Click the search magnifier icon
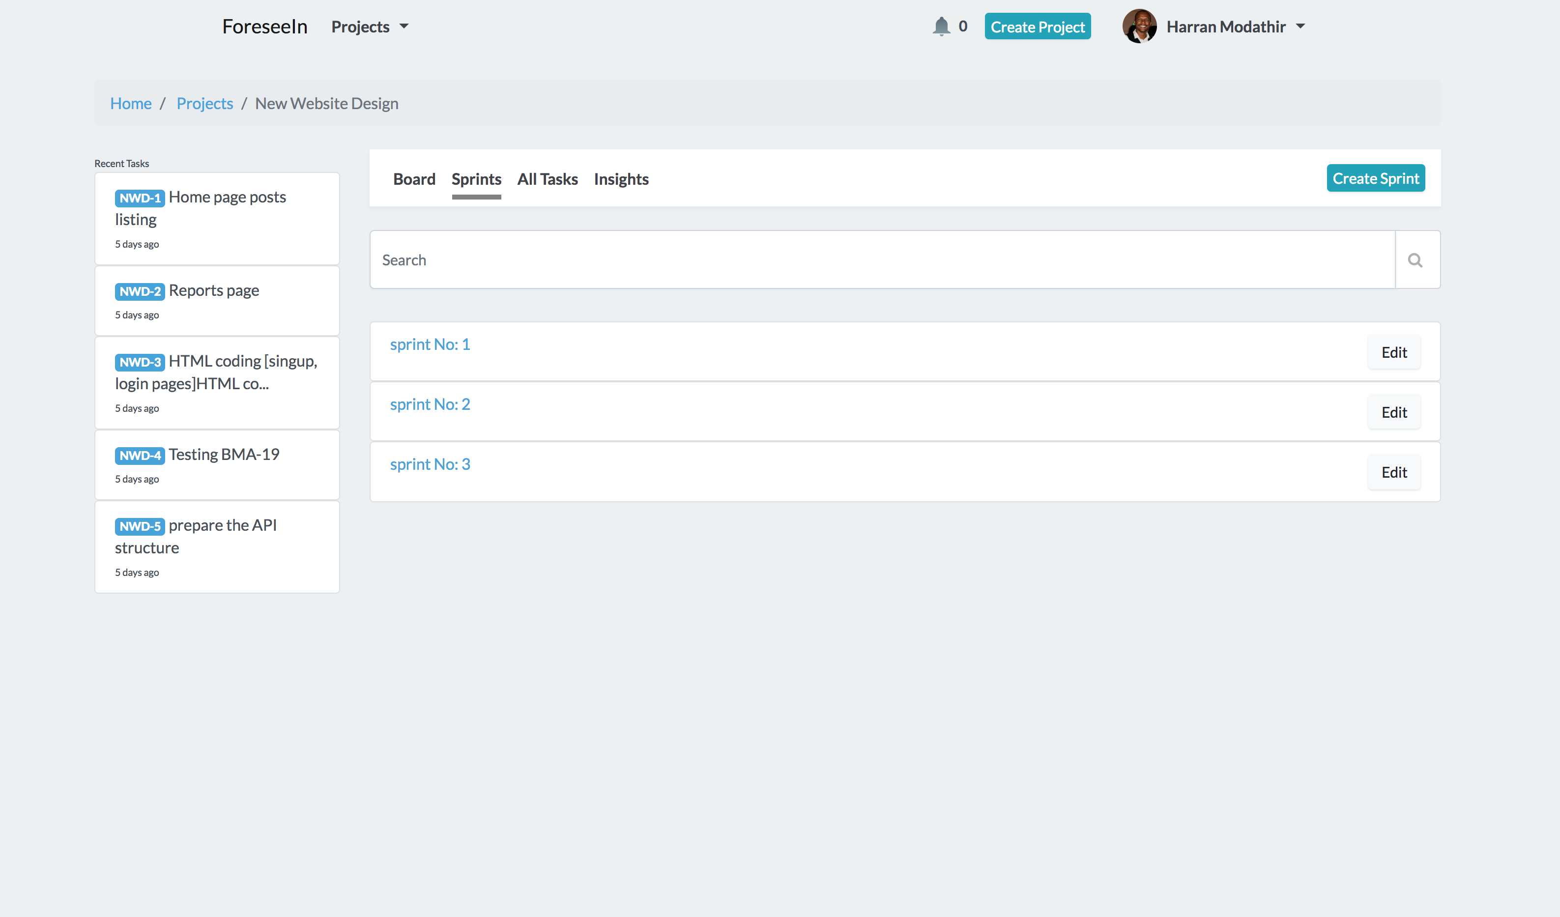Screen dimensions: 1560x917 click(x=1415, y=260)
